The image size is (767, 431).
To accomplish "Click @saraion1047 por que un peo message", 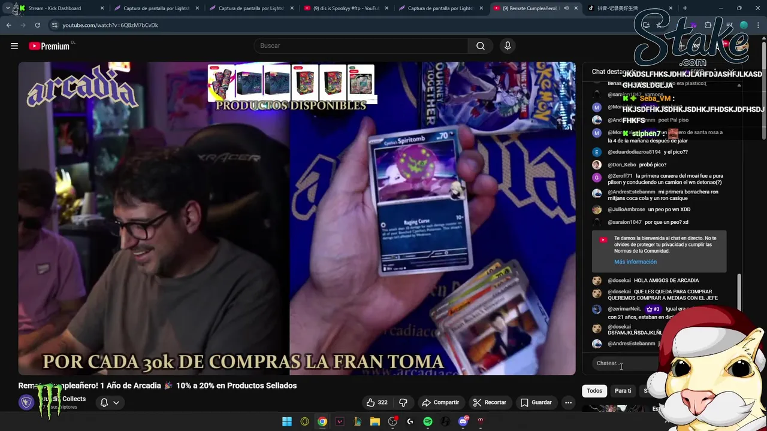I will click(648, 222).
